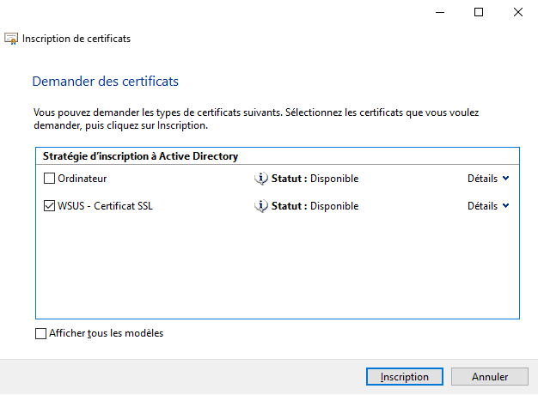Enable Afficher tous les modèles checkbox
Screen dimensions: 538x395
click(41, 333)
